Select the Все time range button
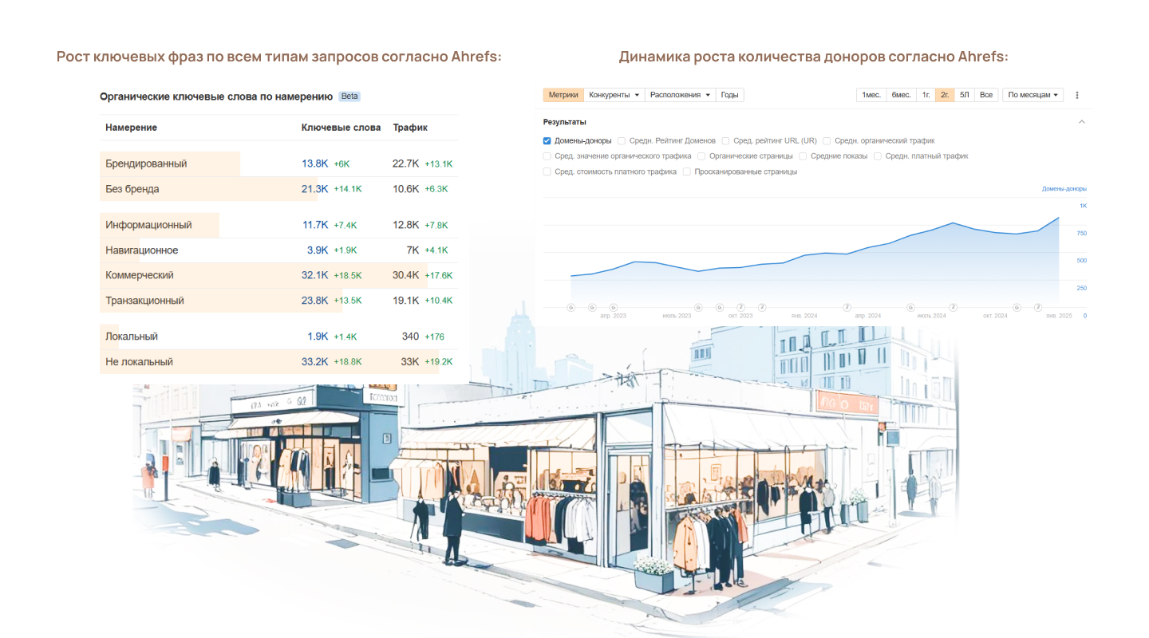This screenshot has height=638, width=1149. coord(986,95)
